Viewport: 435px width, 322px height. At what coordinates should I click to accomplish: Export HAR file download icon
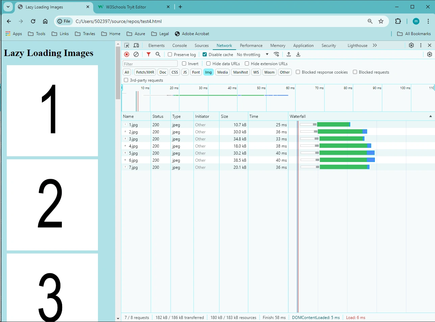(298, 54)
